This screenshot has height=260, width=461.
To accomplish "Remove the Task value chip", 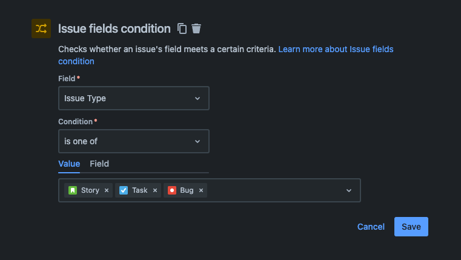I will coord(155,190).
